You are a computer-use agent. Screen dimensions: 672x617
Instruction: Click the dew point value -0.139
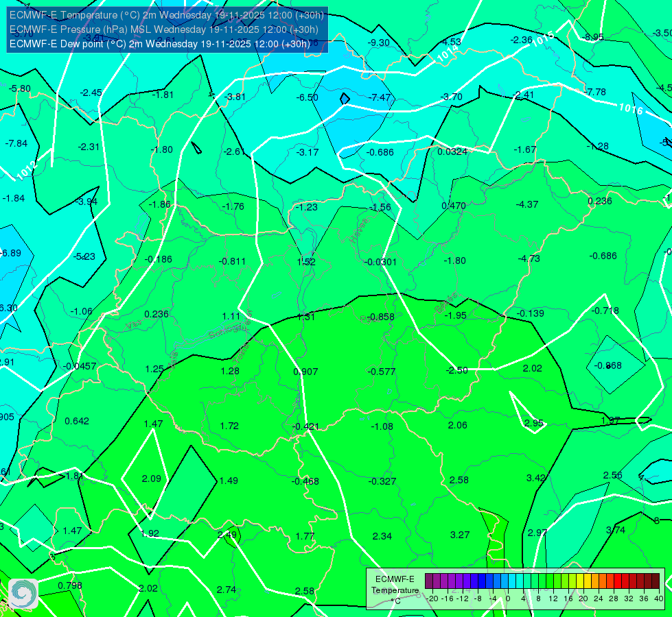click(x=530, y=313)
